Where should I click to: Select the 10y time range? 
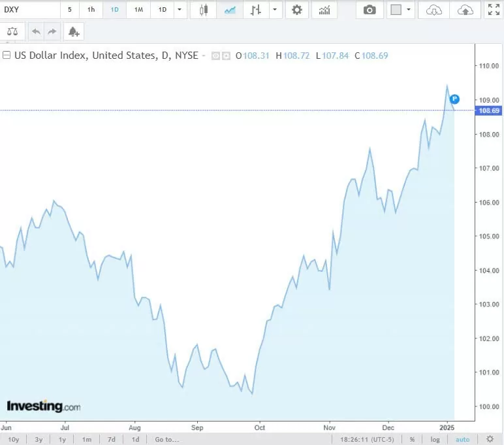tap(14, 439)
